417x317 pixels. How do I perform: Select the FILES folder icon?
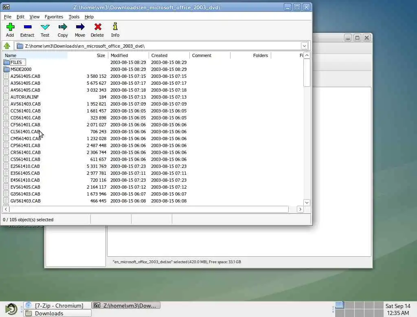[7, 62]
